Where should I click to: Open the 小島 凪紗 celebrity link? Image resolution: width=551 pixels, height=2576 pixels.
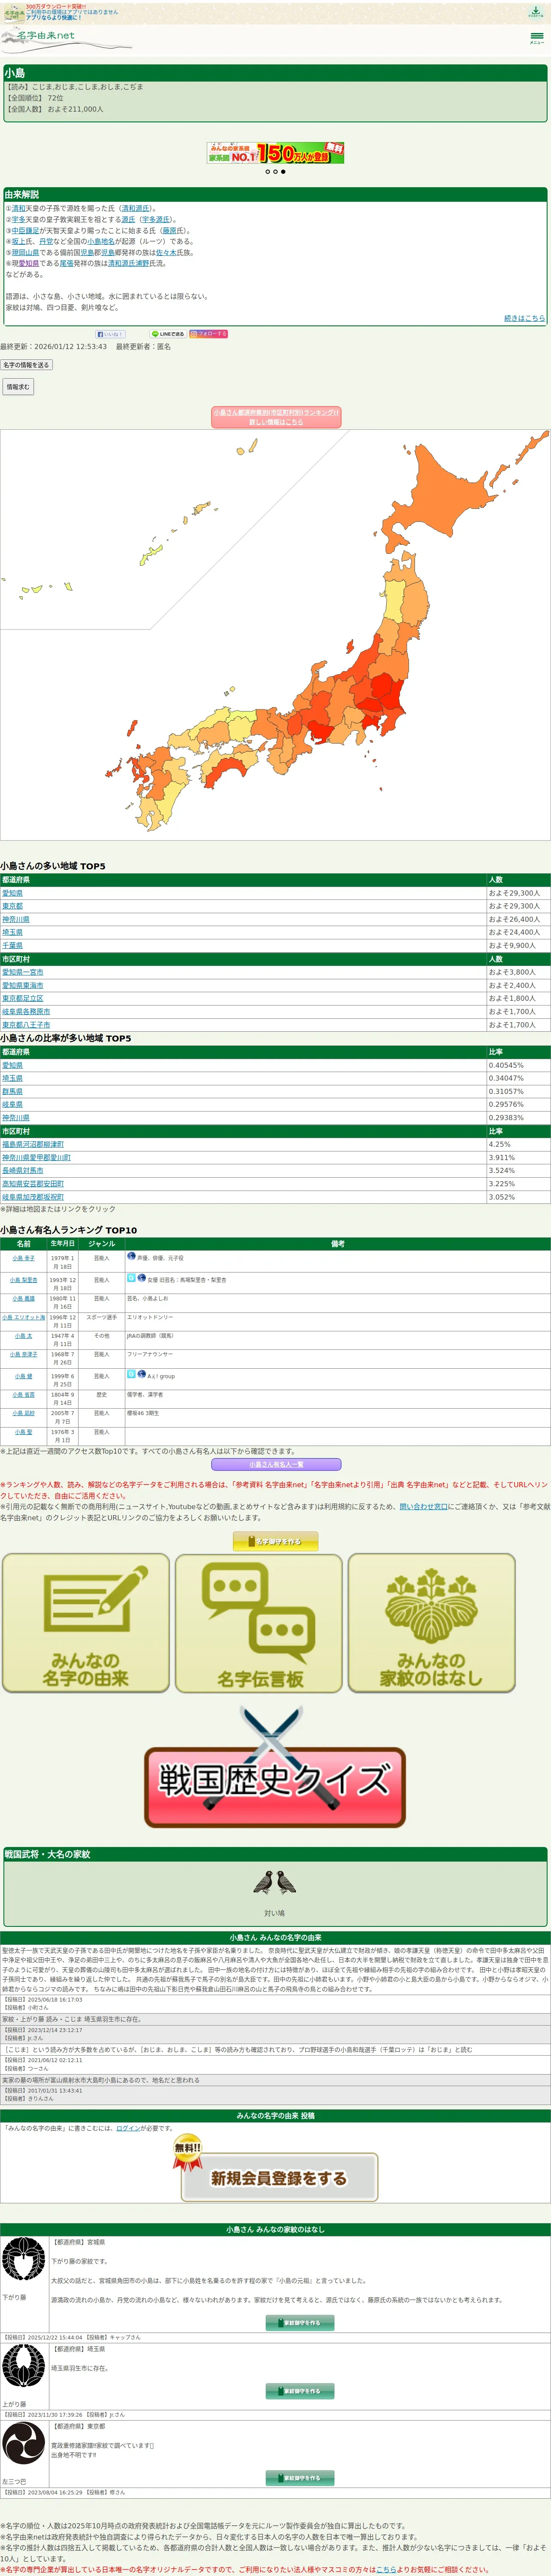[x=23, y=1413]
